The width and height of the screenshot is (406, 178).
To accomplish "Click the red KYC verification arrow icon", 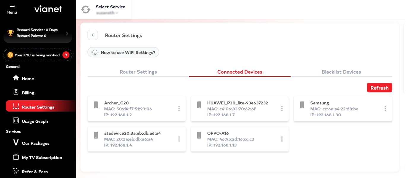I will pos(66,55).
